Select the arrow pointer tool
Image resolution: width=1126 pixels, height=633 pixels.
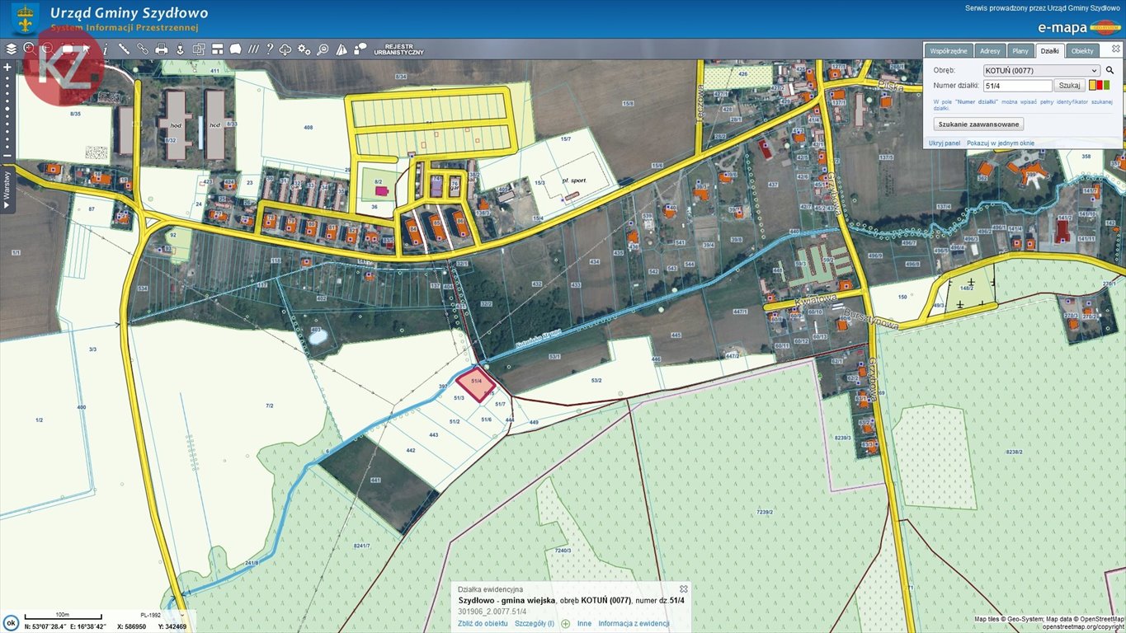pyautogui.click(x=86, y=49)
